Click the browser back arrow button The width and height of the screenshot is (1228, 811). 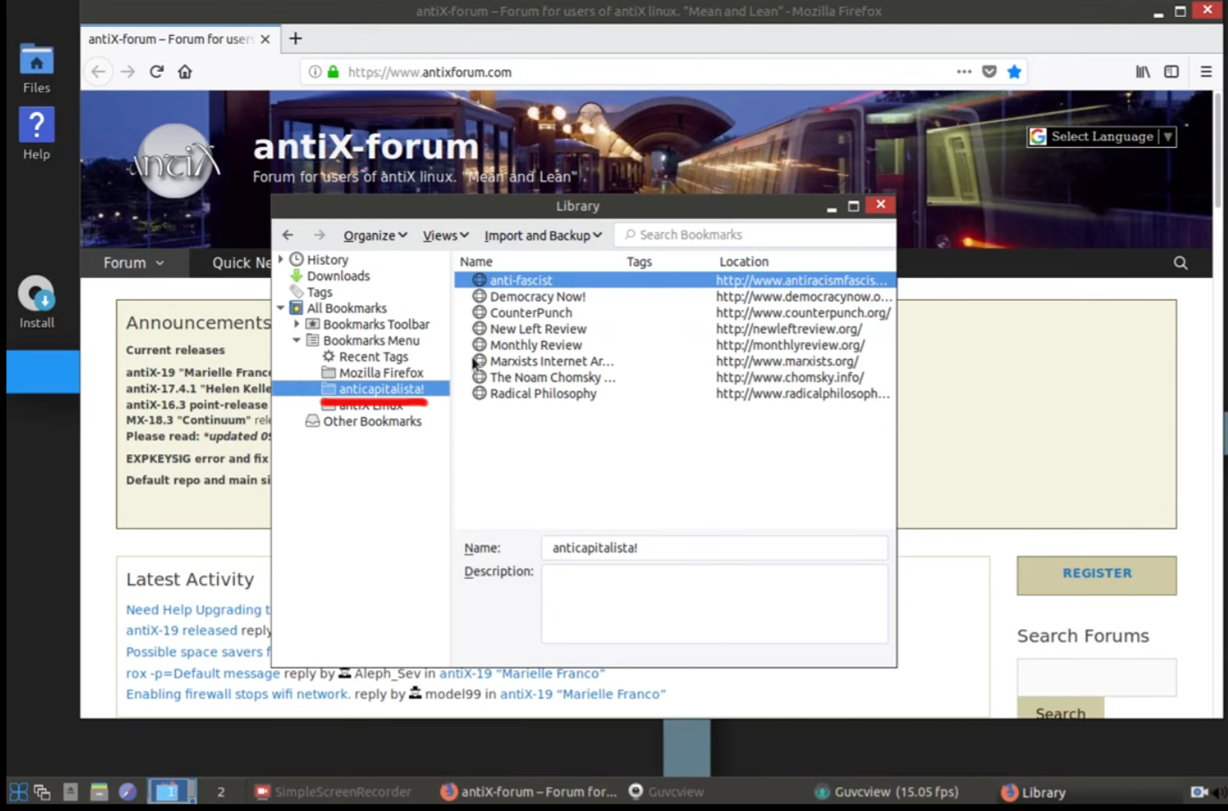(99, 72)
